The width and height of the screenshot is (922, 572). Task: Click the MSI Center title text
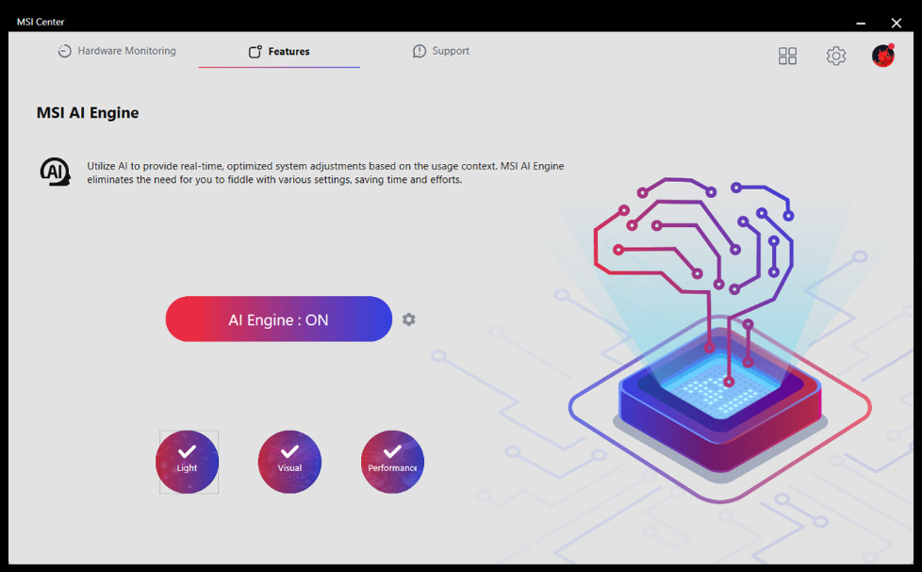(x=41, y=22)
